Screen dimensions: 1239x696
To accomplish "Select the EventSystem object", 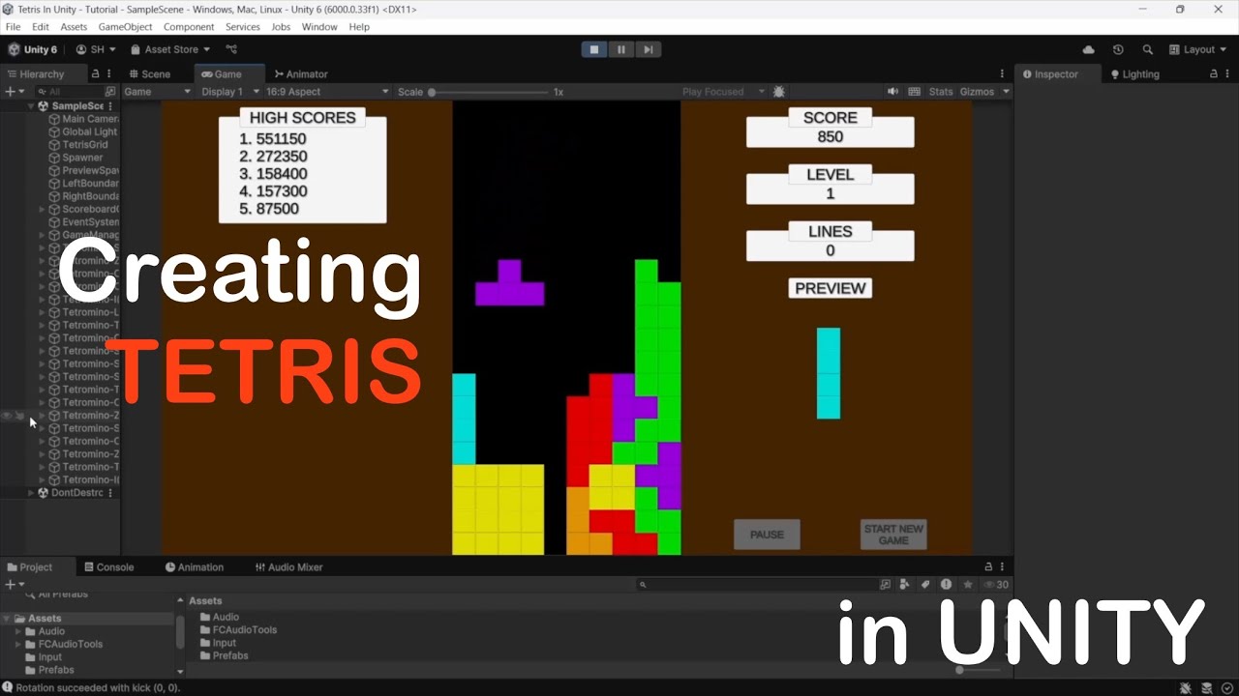I will click(84, 222).
